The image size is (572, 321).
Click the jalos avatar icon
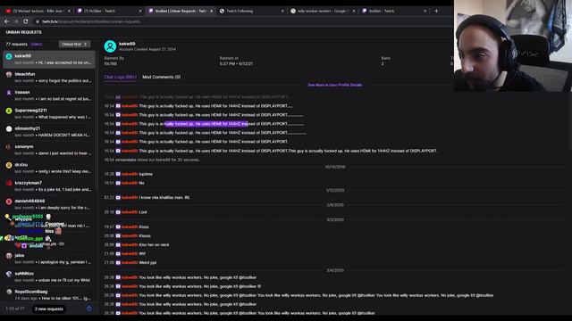coord(9,256)
